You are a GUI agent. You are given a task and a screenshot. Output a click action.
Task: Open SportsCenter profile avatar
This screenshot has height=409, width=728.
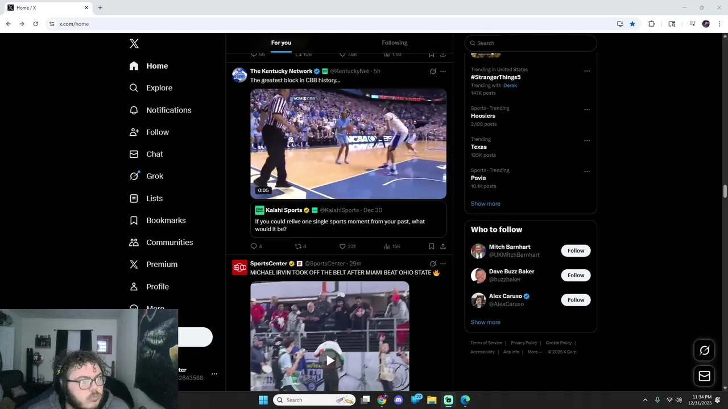(x=239, y=267)
